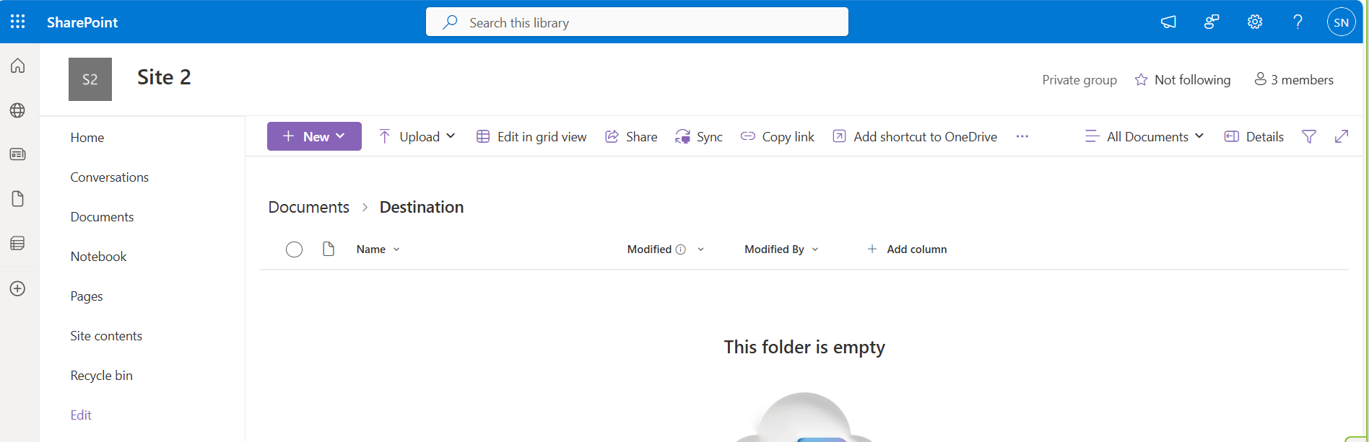Click the Share command

click(631, 136)
